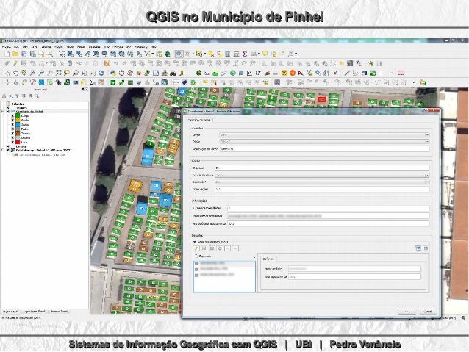The height and width of the screenshot is (352, 469).
Task: Open the Project menu
Action: (x=7, y=46)
